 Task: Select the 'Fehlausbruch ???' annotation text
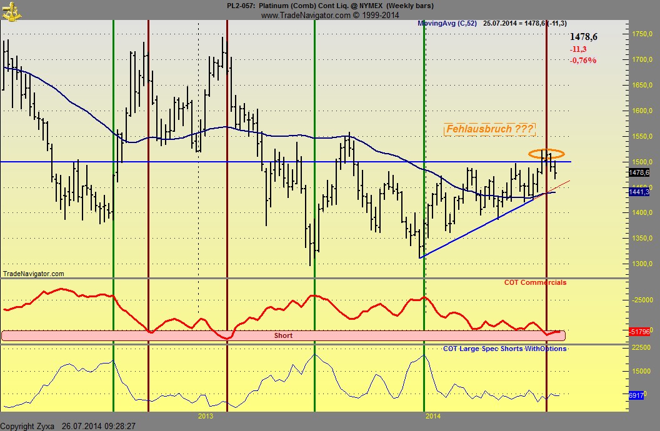[x=489, y=129]
